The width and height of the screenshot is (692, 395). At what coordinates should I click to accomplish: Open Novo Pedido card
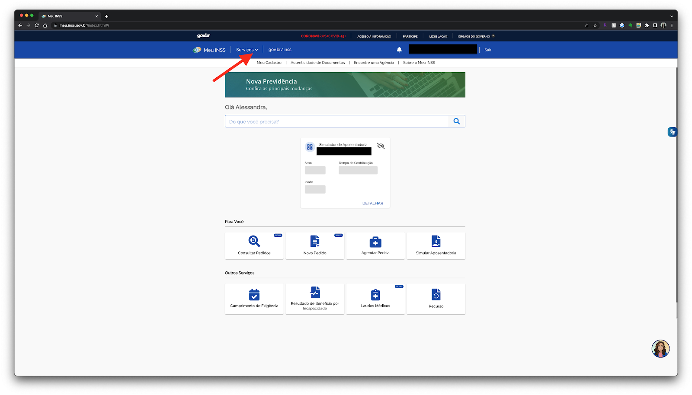coord(315,245)
